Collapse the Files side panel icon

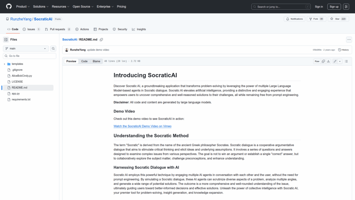tap(6, 40)
